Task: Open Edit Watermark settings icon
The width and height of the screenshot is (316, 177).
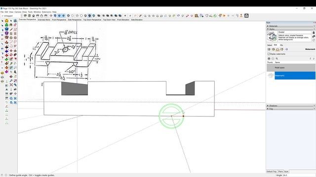Action: pos(277,59)
